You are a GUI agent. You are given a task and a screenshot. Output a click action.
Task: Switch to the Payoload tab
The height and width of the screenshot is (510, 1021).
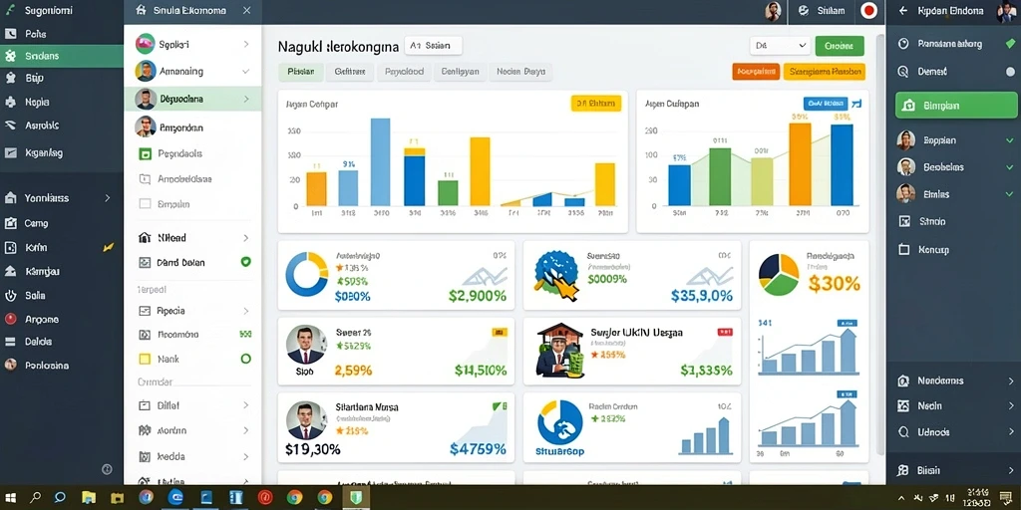pos(404,72)
